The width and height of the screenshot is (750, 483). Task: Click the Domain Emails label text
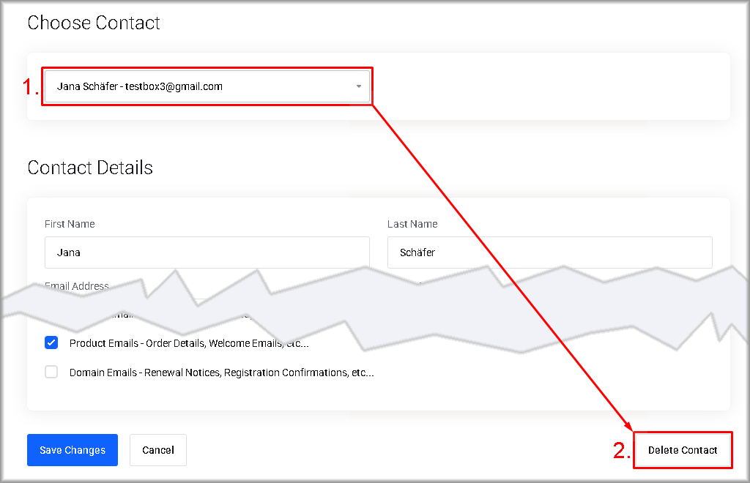pos(221,372)
